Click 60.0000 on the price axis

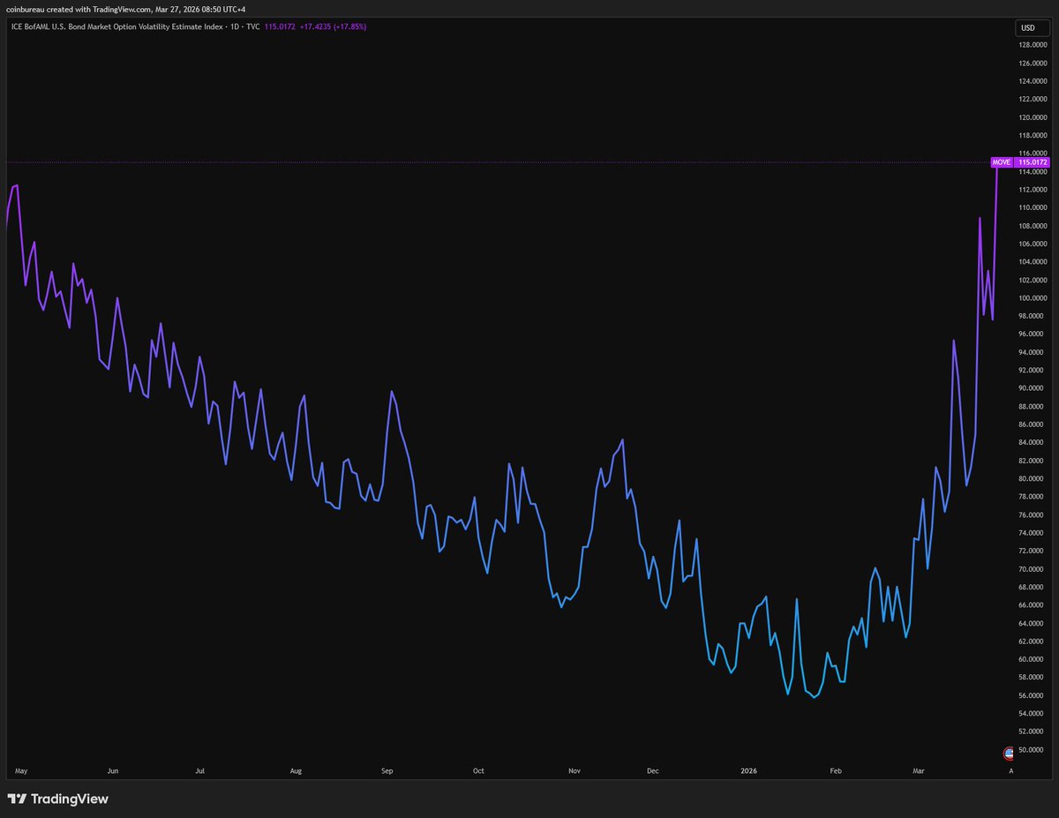coord(1032,659)
